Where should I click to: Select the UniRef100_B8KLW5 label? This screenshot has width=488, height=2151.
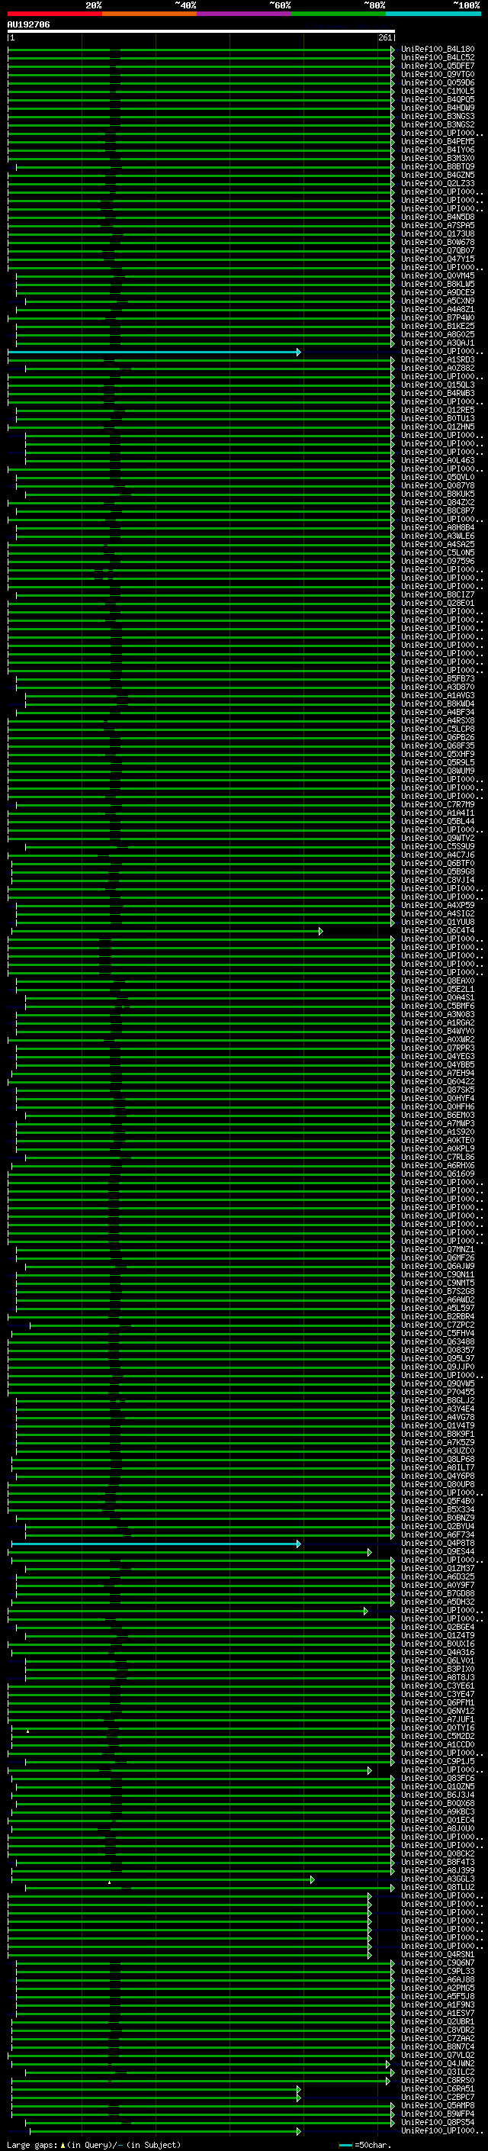tap(438, 284)
